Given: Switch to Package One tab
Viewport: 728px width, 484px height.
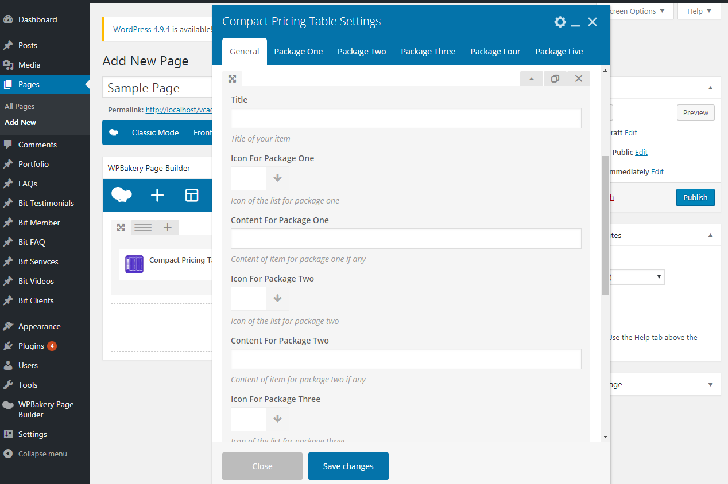Looking at the screenshot, I should point(298,52).
